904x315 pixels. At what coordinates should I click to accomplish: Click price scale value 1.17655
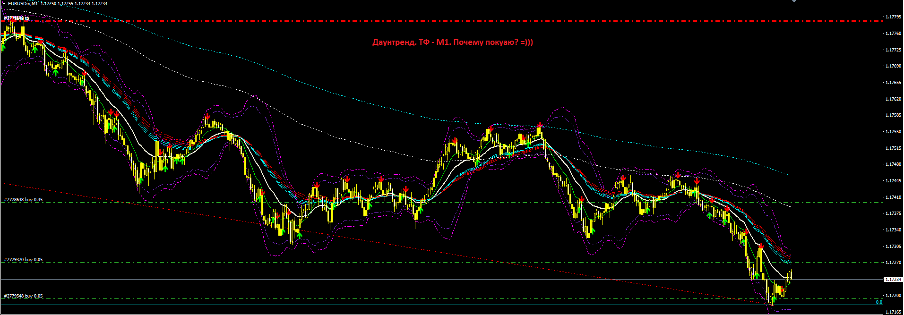coord(892,83)
